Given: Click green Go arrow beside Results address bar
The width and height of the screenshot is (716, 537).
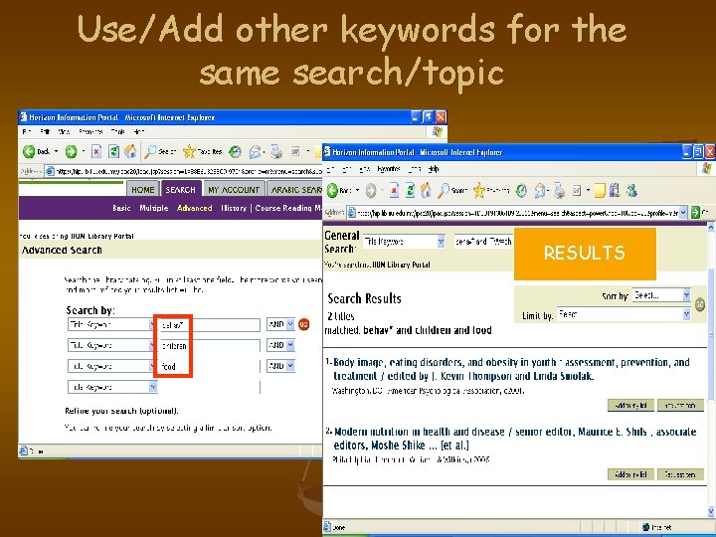Looking at the screenshot, I should pyautogui.click(x=695, y=213).
